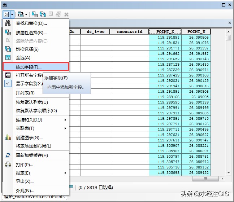Click the Table Options icon in toolbar
The image size is (234, 202).
click(6, 14)
